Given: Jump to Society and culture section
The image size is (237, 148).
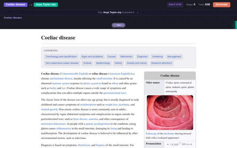Looking at the screenshot, I should tap(137, 63).
